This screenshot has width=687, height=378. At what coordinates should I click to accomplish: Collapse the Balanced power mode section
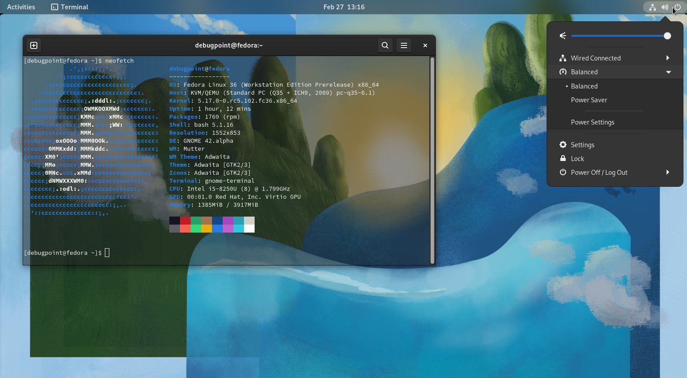[x=668, y=72]
